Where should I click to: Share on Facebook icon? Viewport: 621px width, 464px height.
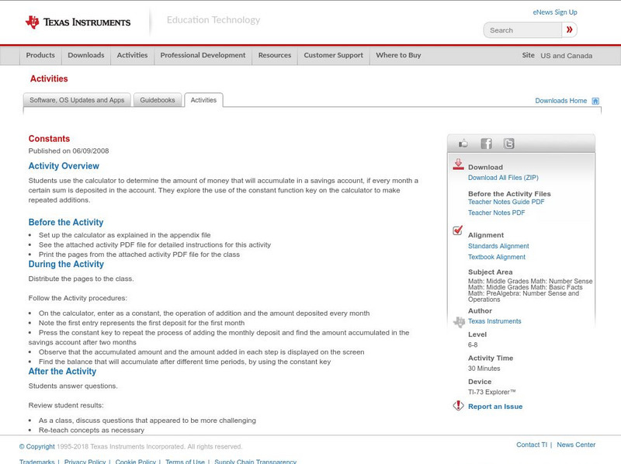point(487,144)
